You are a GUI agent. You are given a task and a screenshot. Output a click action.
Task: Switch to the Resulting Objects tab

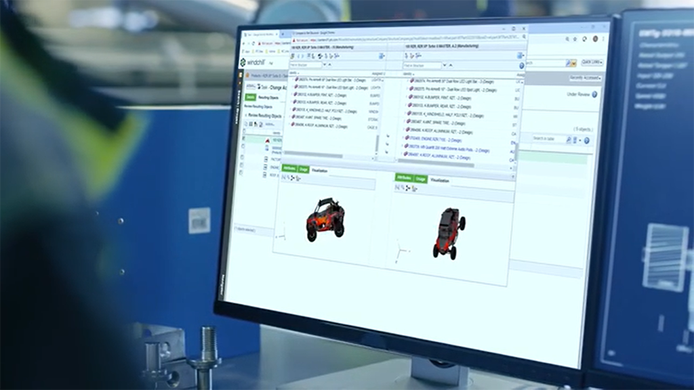pyautogui.click(x=268, y=97)
